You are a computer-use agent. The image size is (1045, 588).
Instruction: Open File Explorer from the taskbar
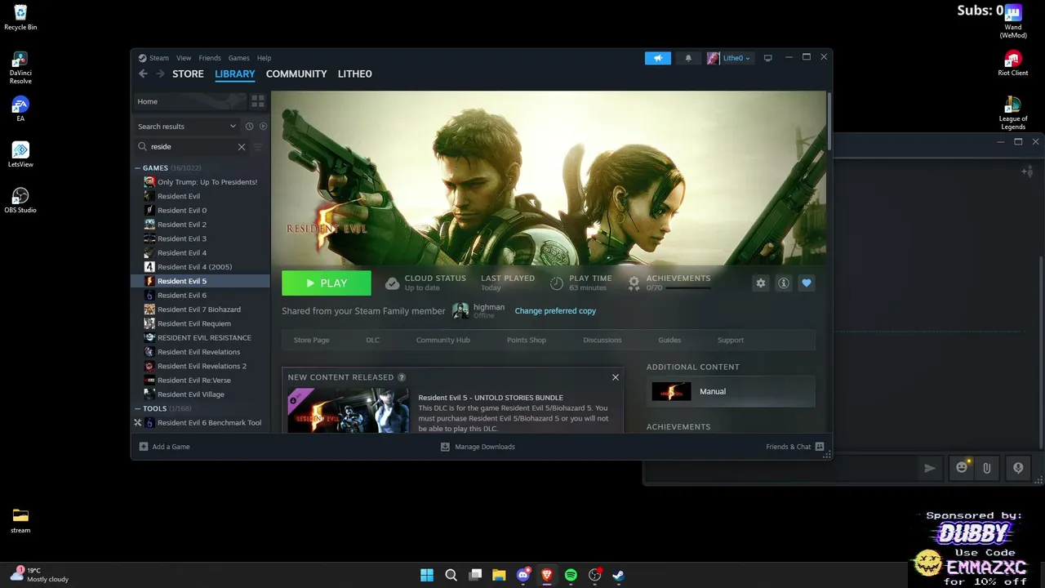pyautogui.click(x=499, y=575)
